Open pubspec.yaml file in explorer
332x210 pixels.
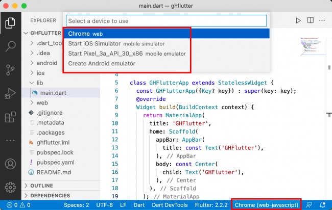55,162
